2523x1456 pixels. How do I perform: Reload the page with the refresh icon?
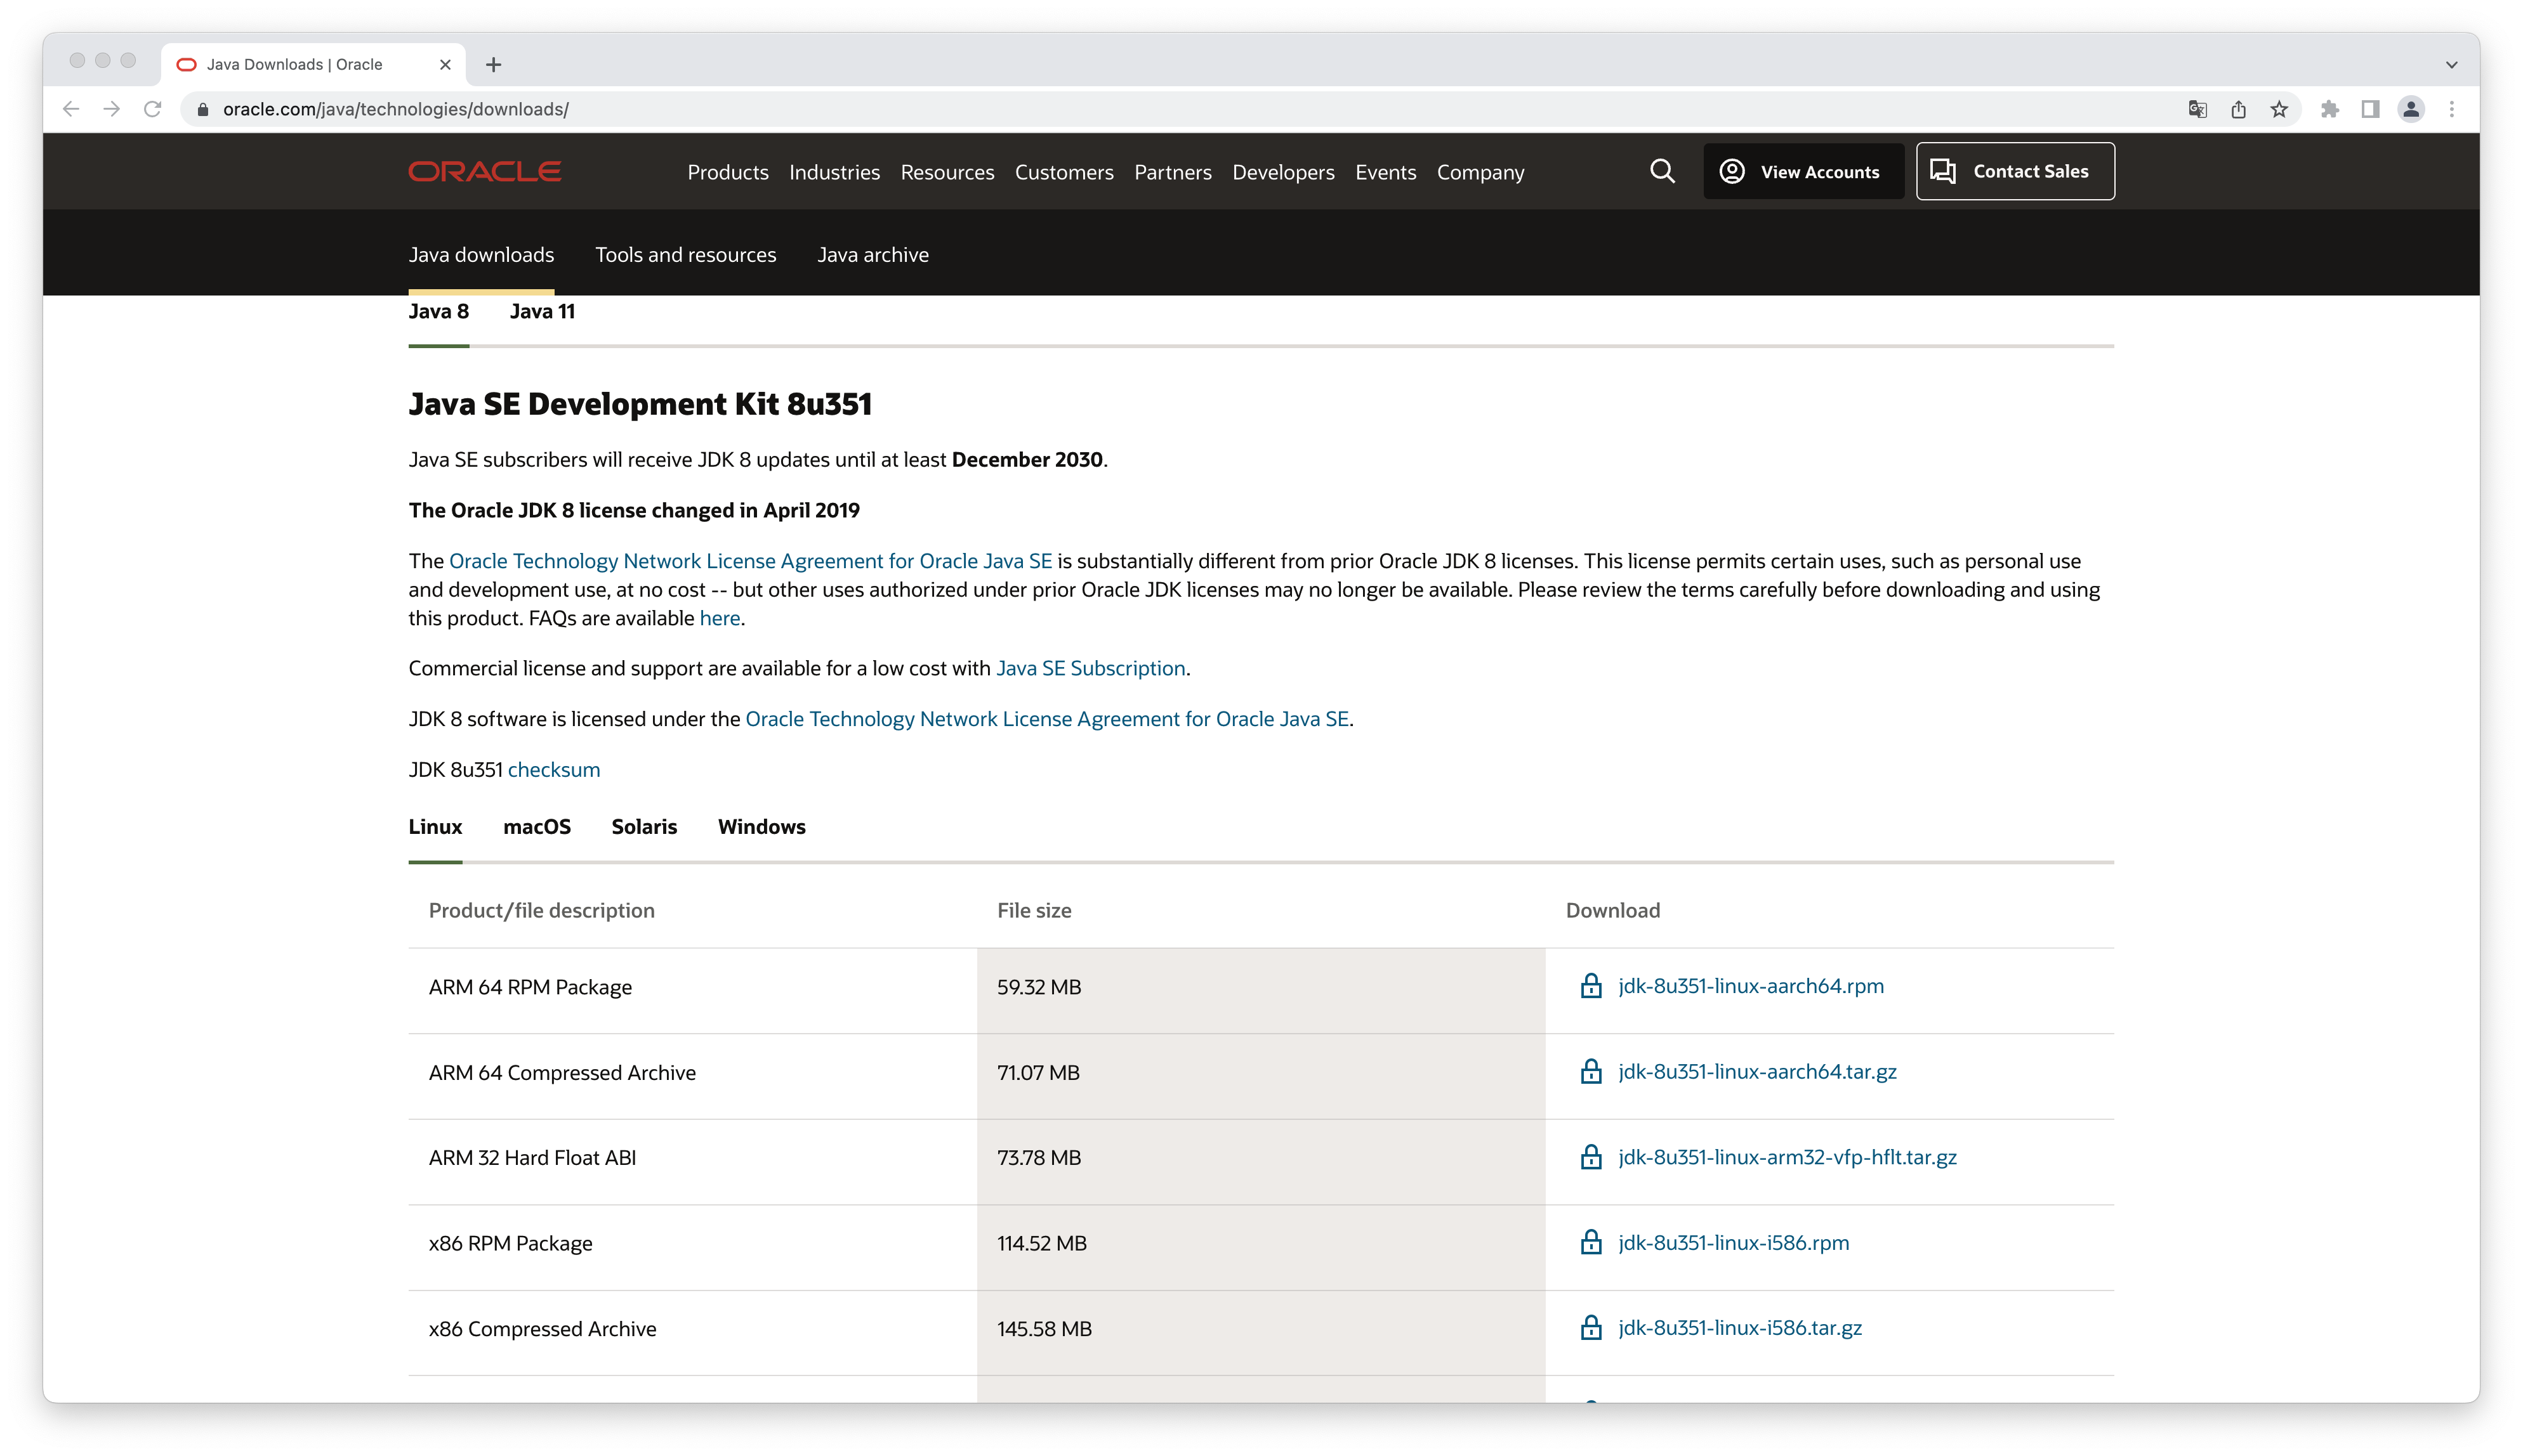153,109
